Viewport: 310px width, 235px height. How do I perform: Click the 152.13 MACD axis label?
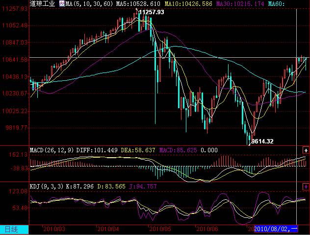18,155
